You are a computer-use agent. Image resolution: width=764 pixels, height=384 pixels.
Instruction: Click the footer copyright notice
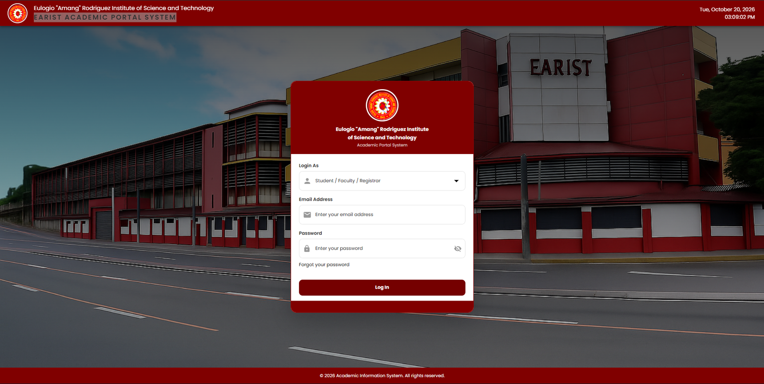point(382,376)
